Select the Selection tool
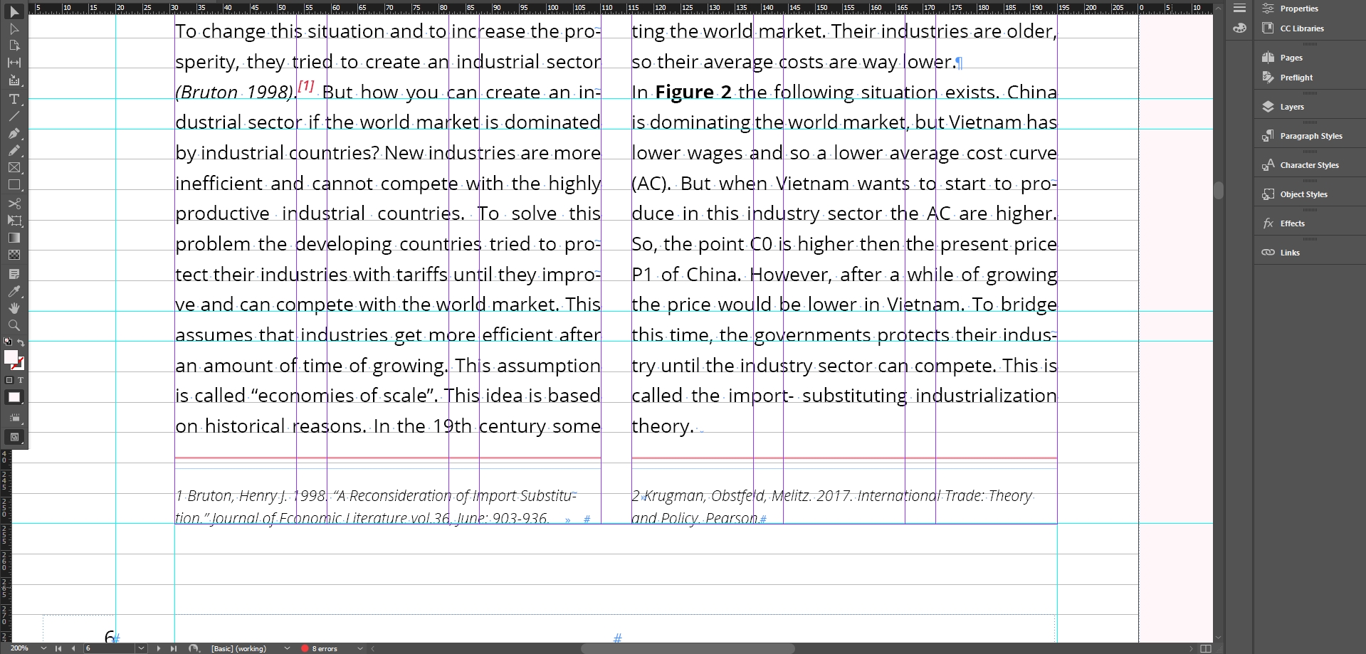 (x=14, y=11)
